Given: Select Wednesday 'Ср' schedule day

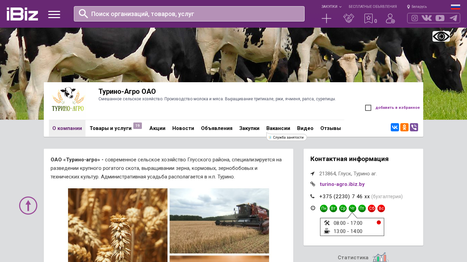Looking at the screenshot, I should click(343, 208).
